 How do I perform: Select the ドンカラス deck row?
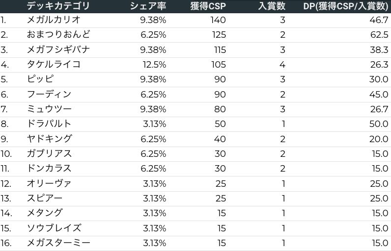(x=49, y=168)
